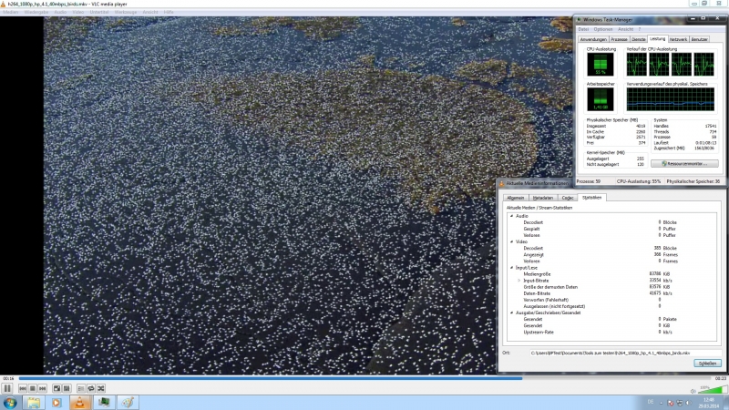729x410 pixels.
Task: Click the Ort file path field
Action: pyautogui.click(x=626, y=354)
